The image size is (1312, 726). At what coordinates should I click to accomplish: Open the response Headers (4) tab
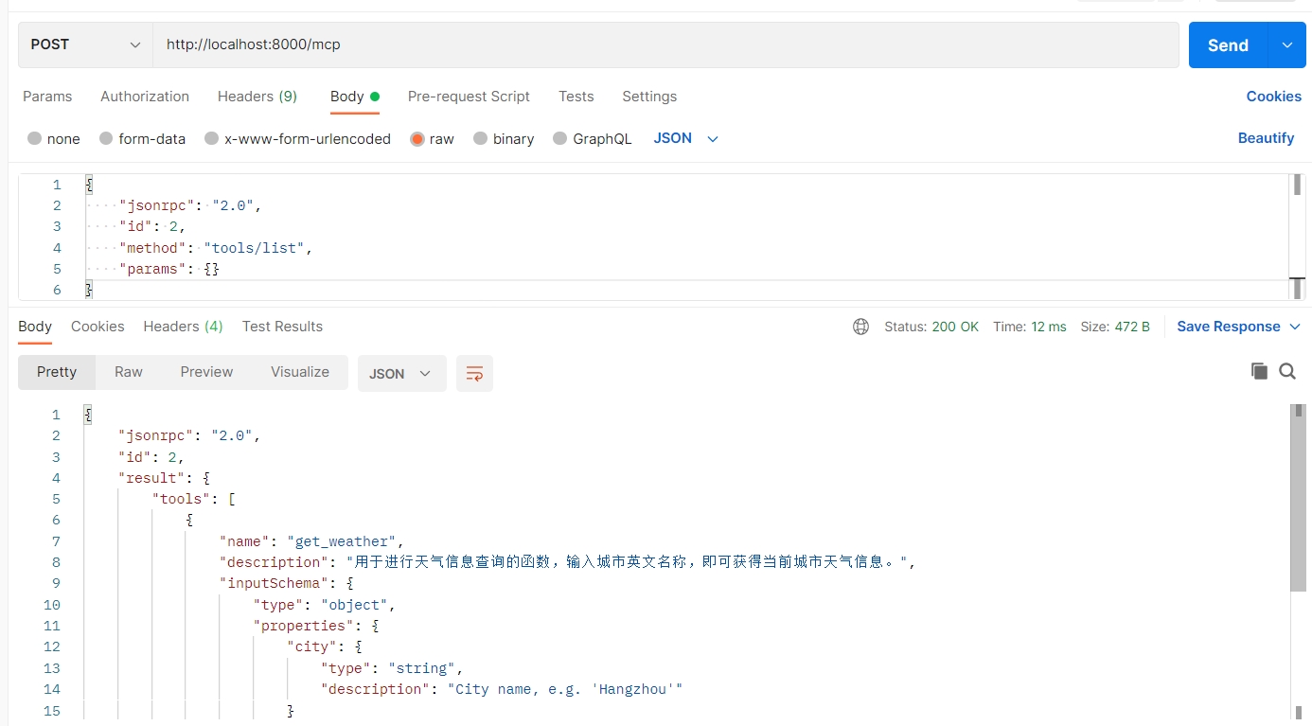point(183,327)
